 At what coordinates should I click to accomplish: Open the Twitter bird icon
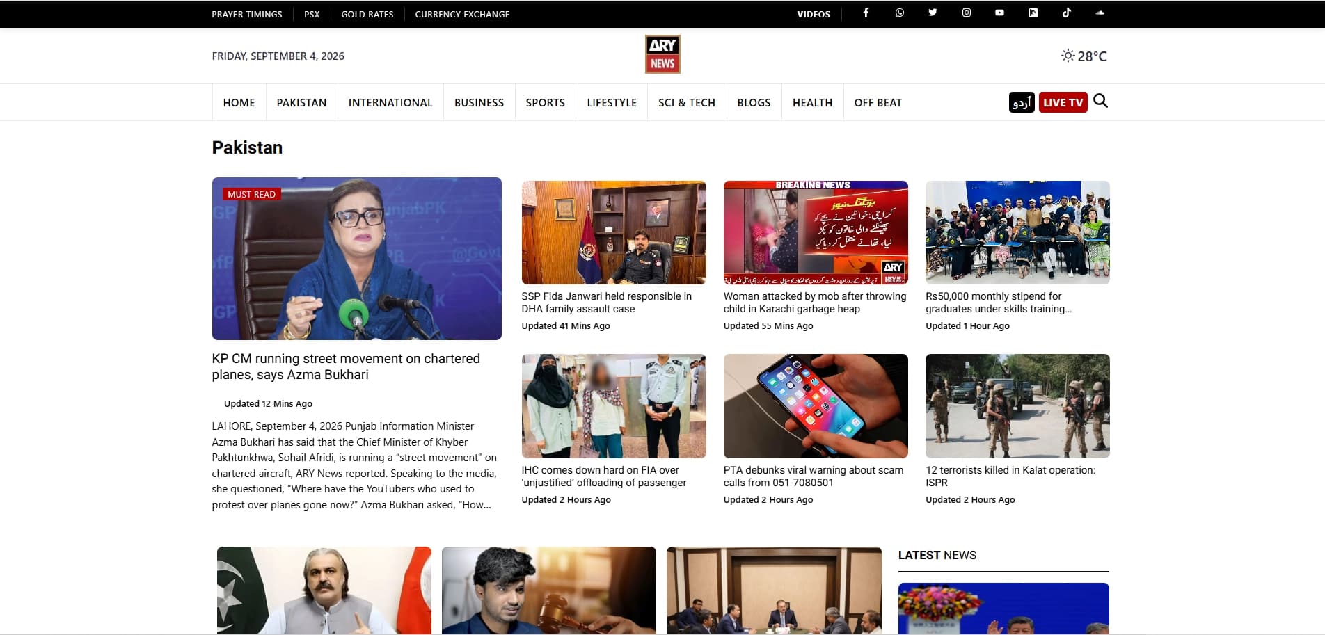pyautogui.click(x=933, y=13)
